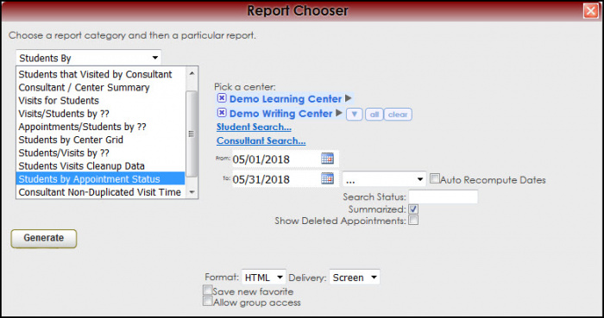604x318 pixels.
Task: Expand arrow next to Demo Writing Center
Action: click(339, 113)
